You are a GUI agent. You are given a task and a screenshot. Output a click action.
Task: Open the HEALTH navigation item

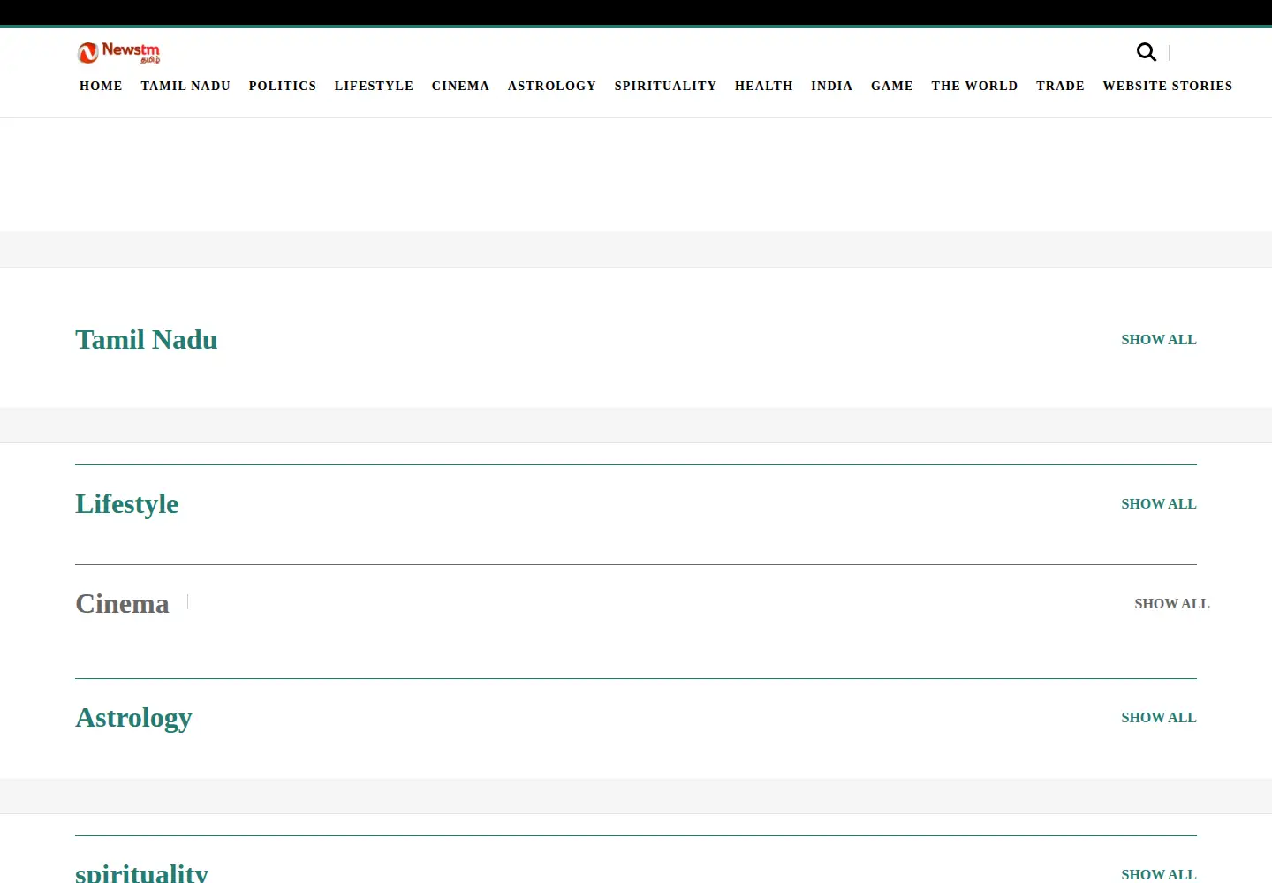764,86
